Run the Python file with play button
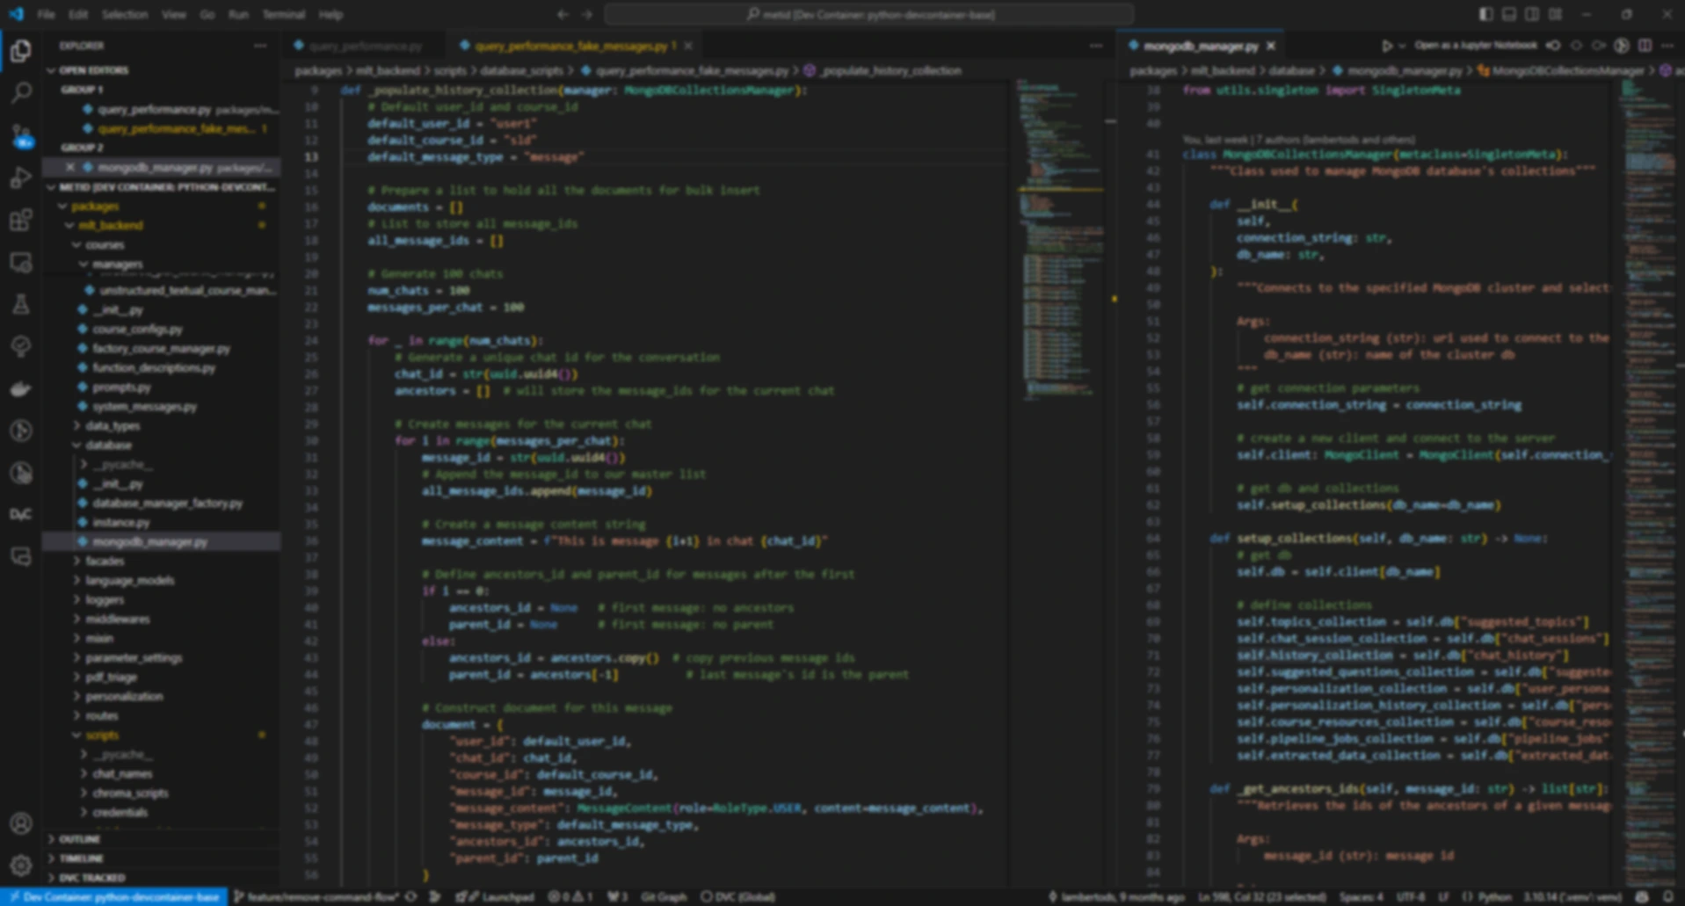Screen dimensions: 1685x906 [x=1386, y=46]
